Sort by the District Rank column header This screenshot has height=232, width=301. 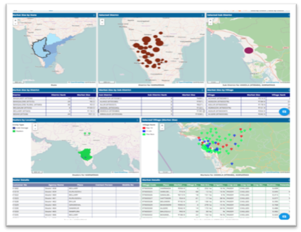pos(59,95)
